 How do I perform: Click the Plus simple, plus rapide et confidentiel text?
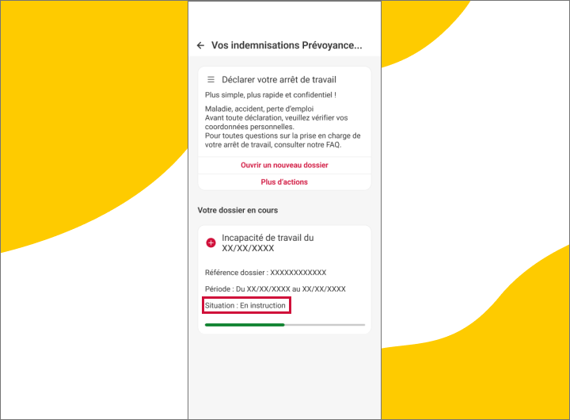271,95
